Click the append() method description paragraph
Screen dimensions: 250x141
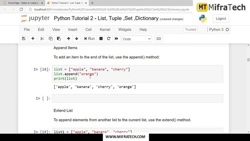point(107,57)
